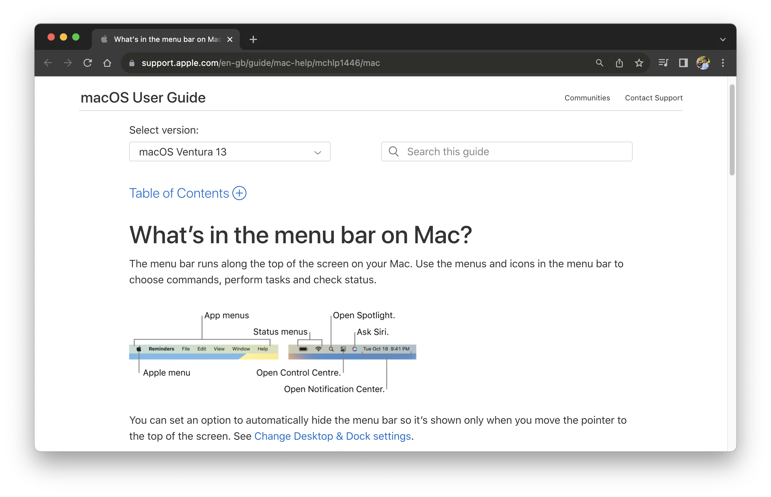Go to the browser home page
771x497 pixels.
(107, 63)
